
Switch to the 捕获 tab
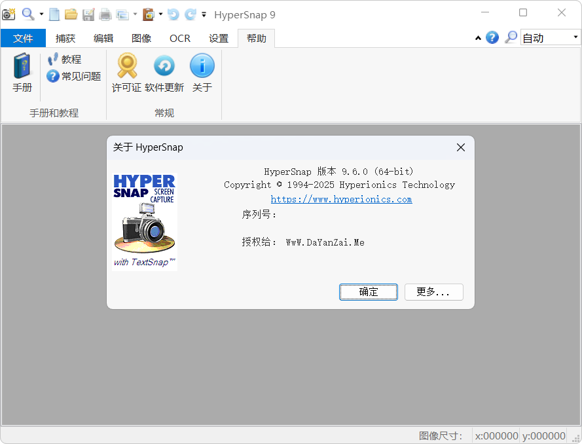tap(65, 38)
